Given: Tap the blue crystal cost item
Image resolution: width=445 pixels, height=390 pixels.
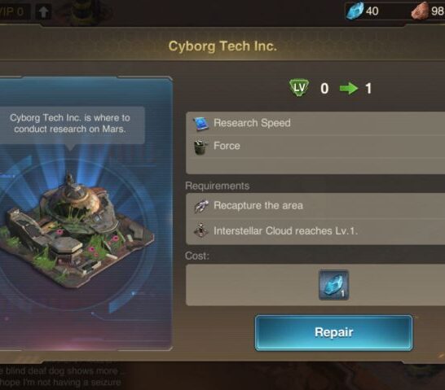Looking at the screenshot, I should click(x=333, y=285).
